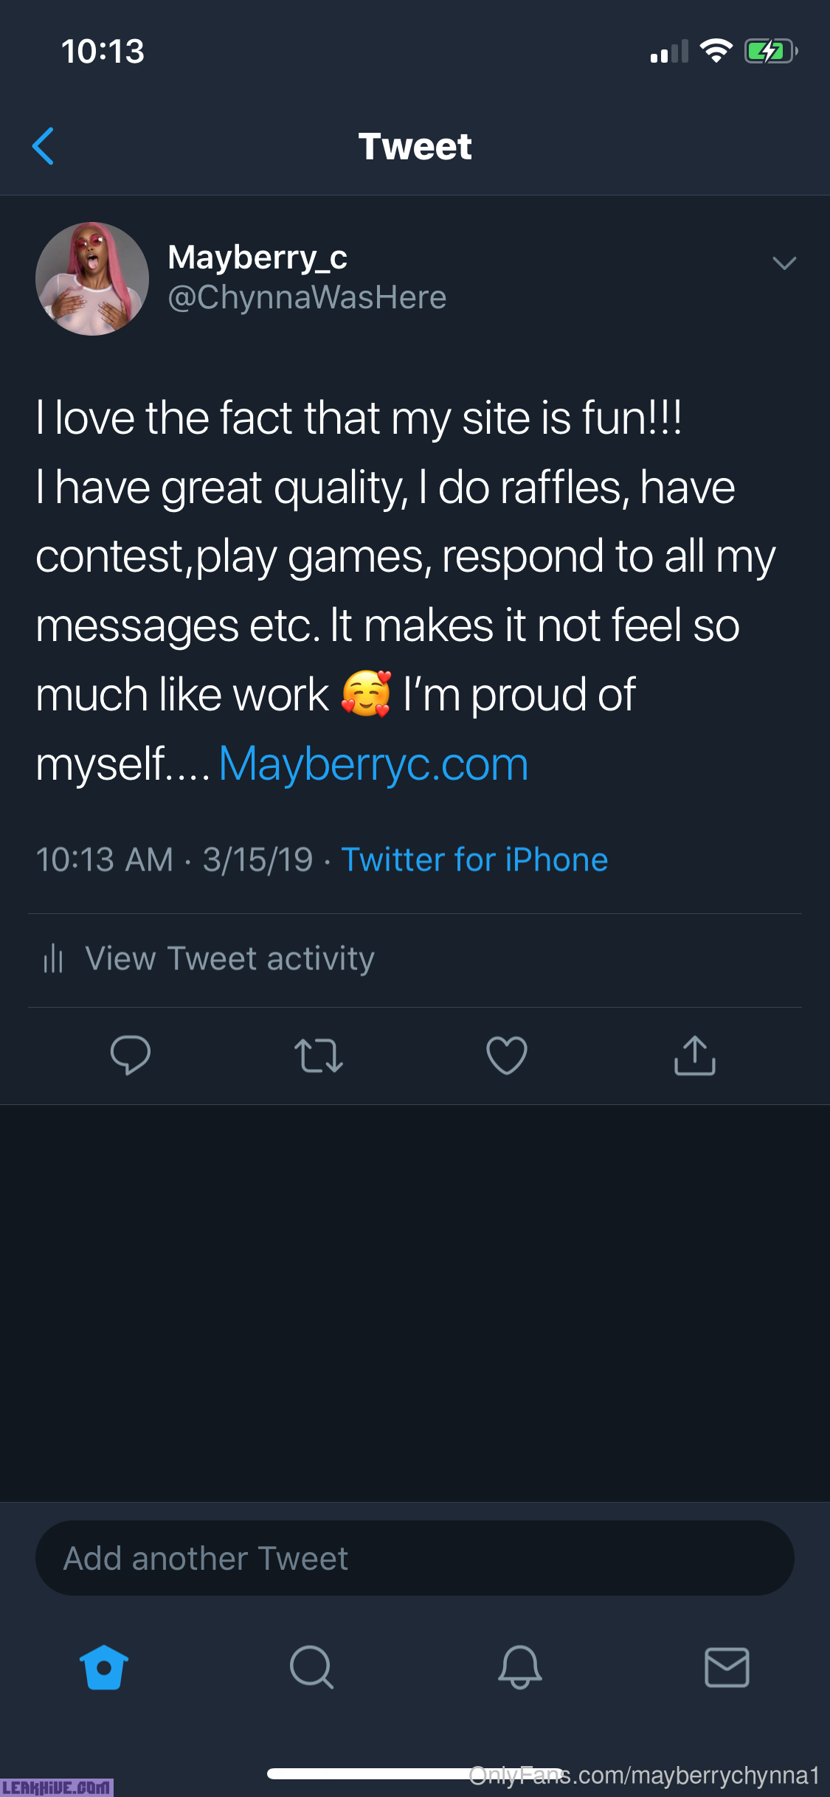Open the Notifications bell tab
The image size is (830, 1797).
point(519,1667)
